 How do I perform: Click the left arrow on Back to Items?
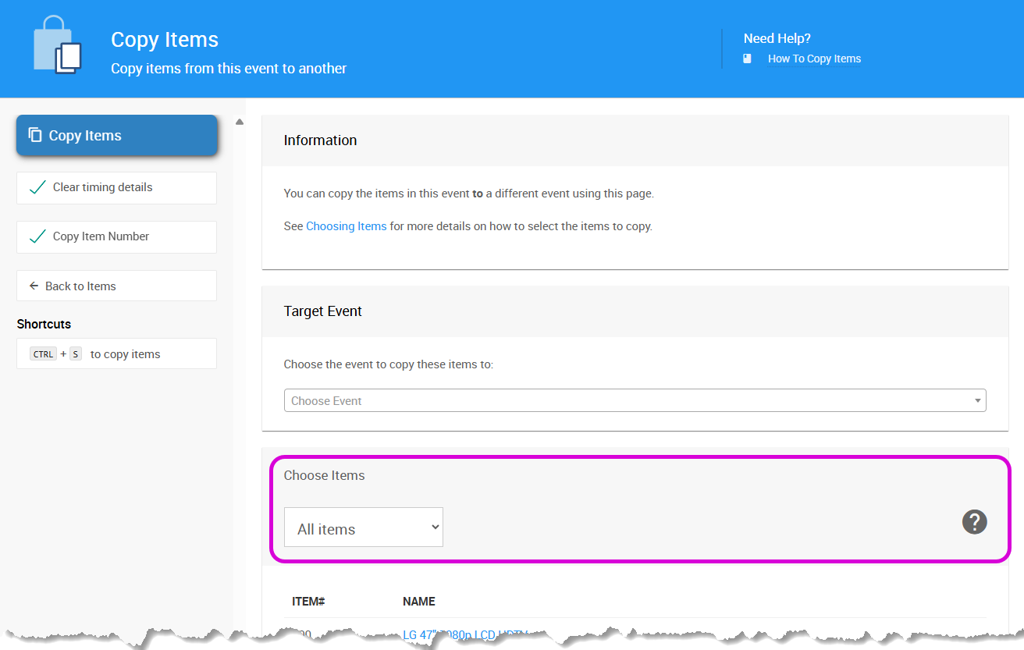point(34,286)
